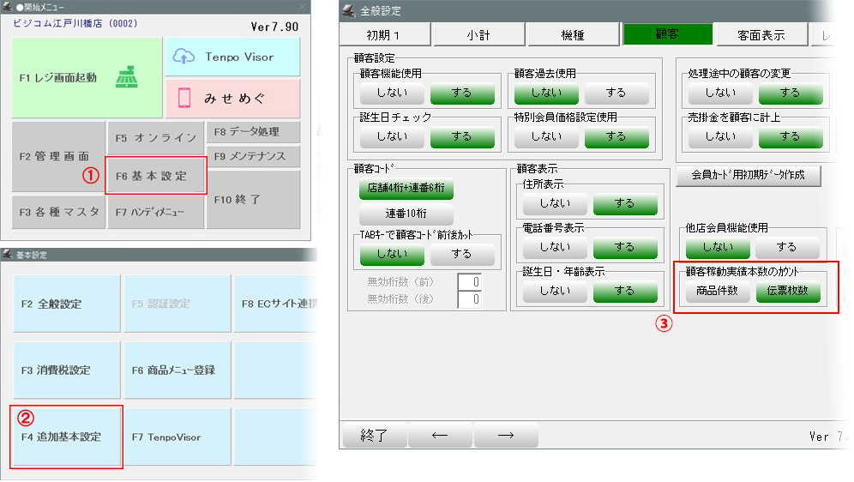854x482 pixels.
Task: Switch to the 初期1 tab
Action: pos(384,35)
